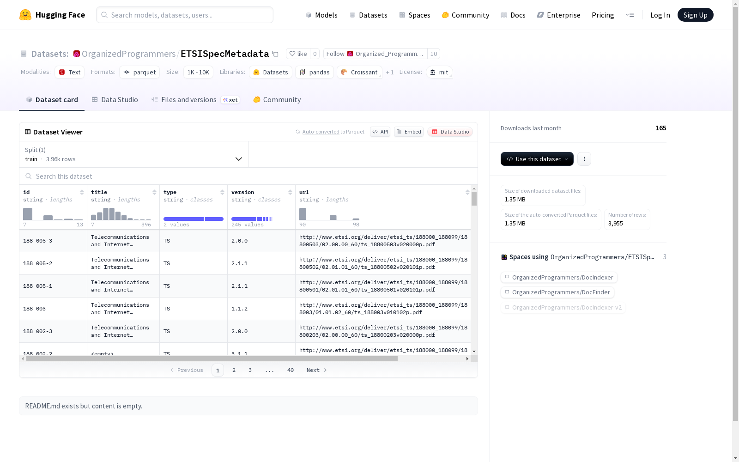Click the table's horizontal scrollbar thumb
Viewport: 739px width, 462px height.
[212, 359]
